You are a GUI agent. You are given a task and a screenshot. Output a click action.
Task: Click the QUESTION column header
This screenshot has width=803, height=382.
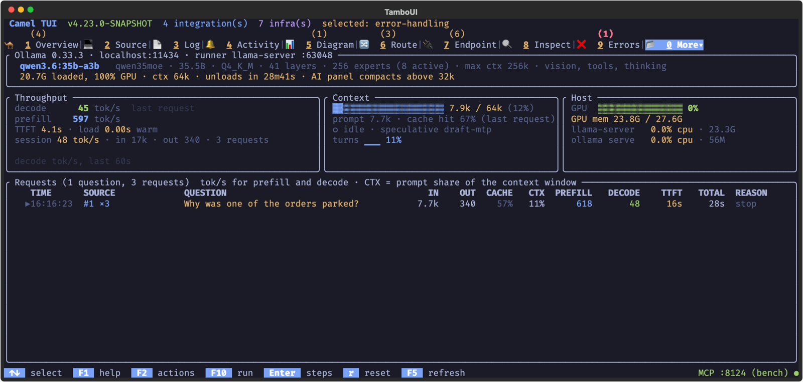(x=205, y=193)
